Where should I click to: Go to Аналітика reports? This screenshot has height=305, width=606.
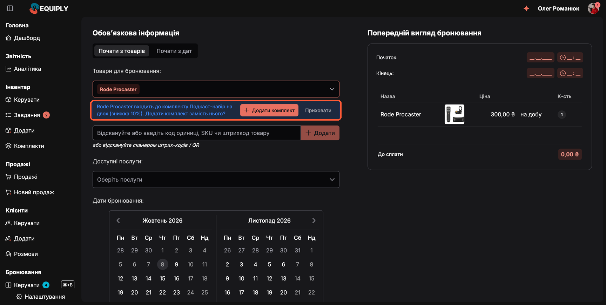(x=23, y=69)
